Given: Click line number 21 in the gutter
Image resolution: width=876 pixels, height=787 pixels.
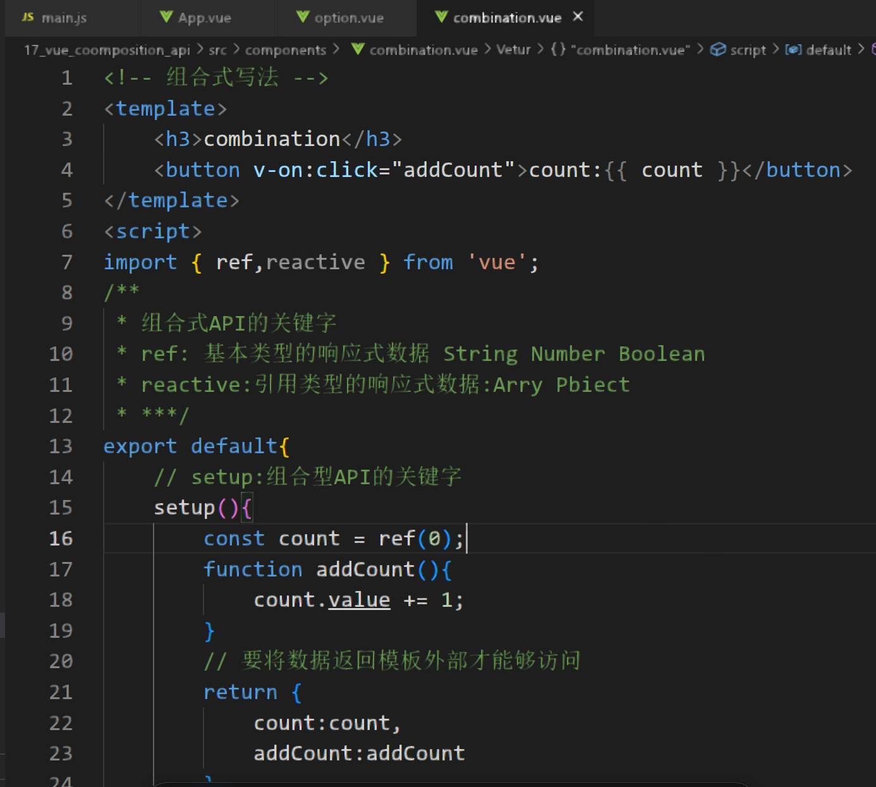Looking at the screenshot, I should pyautogui.click(x=61, y=692).
